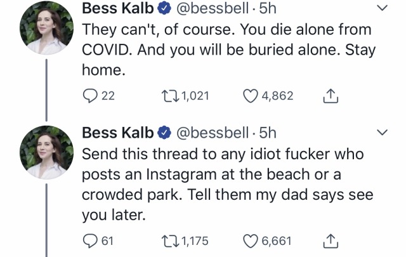Share the "Stay home" tweet

pos(331,96)
